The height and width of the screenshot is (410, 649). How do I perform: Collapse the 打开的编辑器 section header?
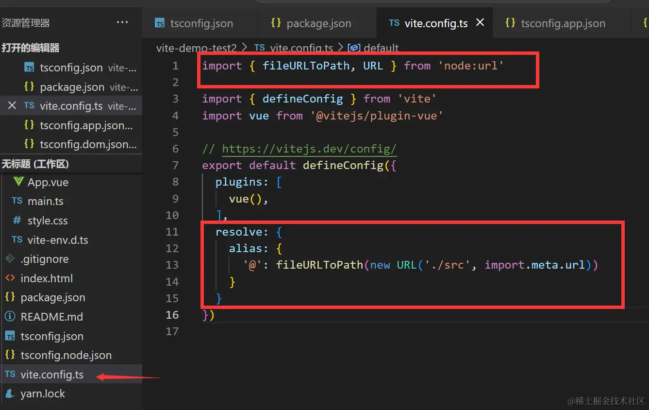pyautogui.click(x=71, y=48)
